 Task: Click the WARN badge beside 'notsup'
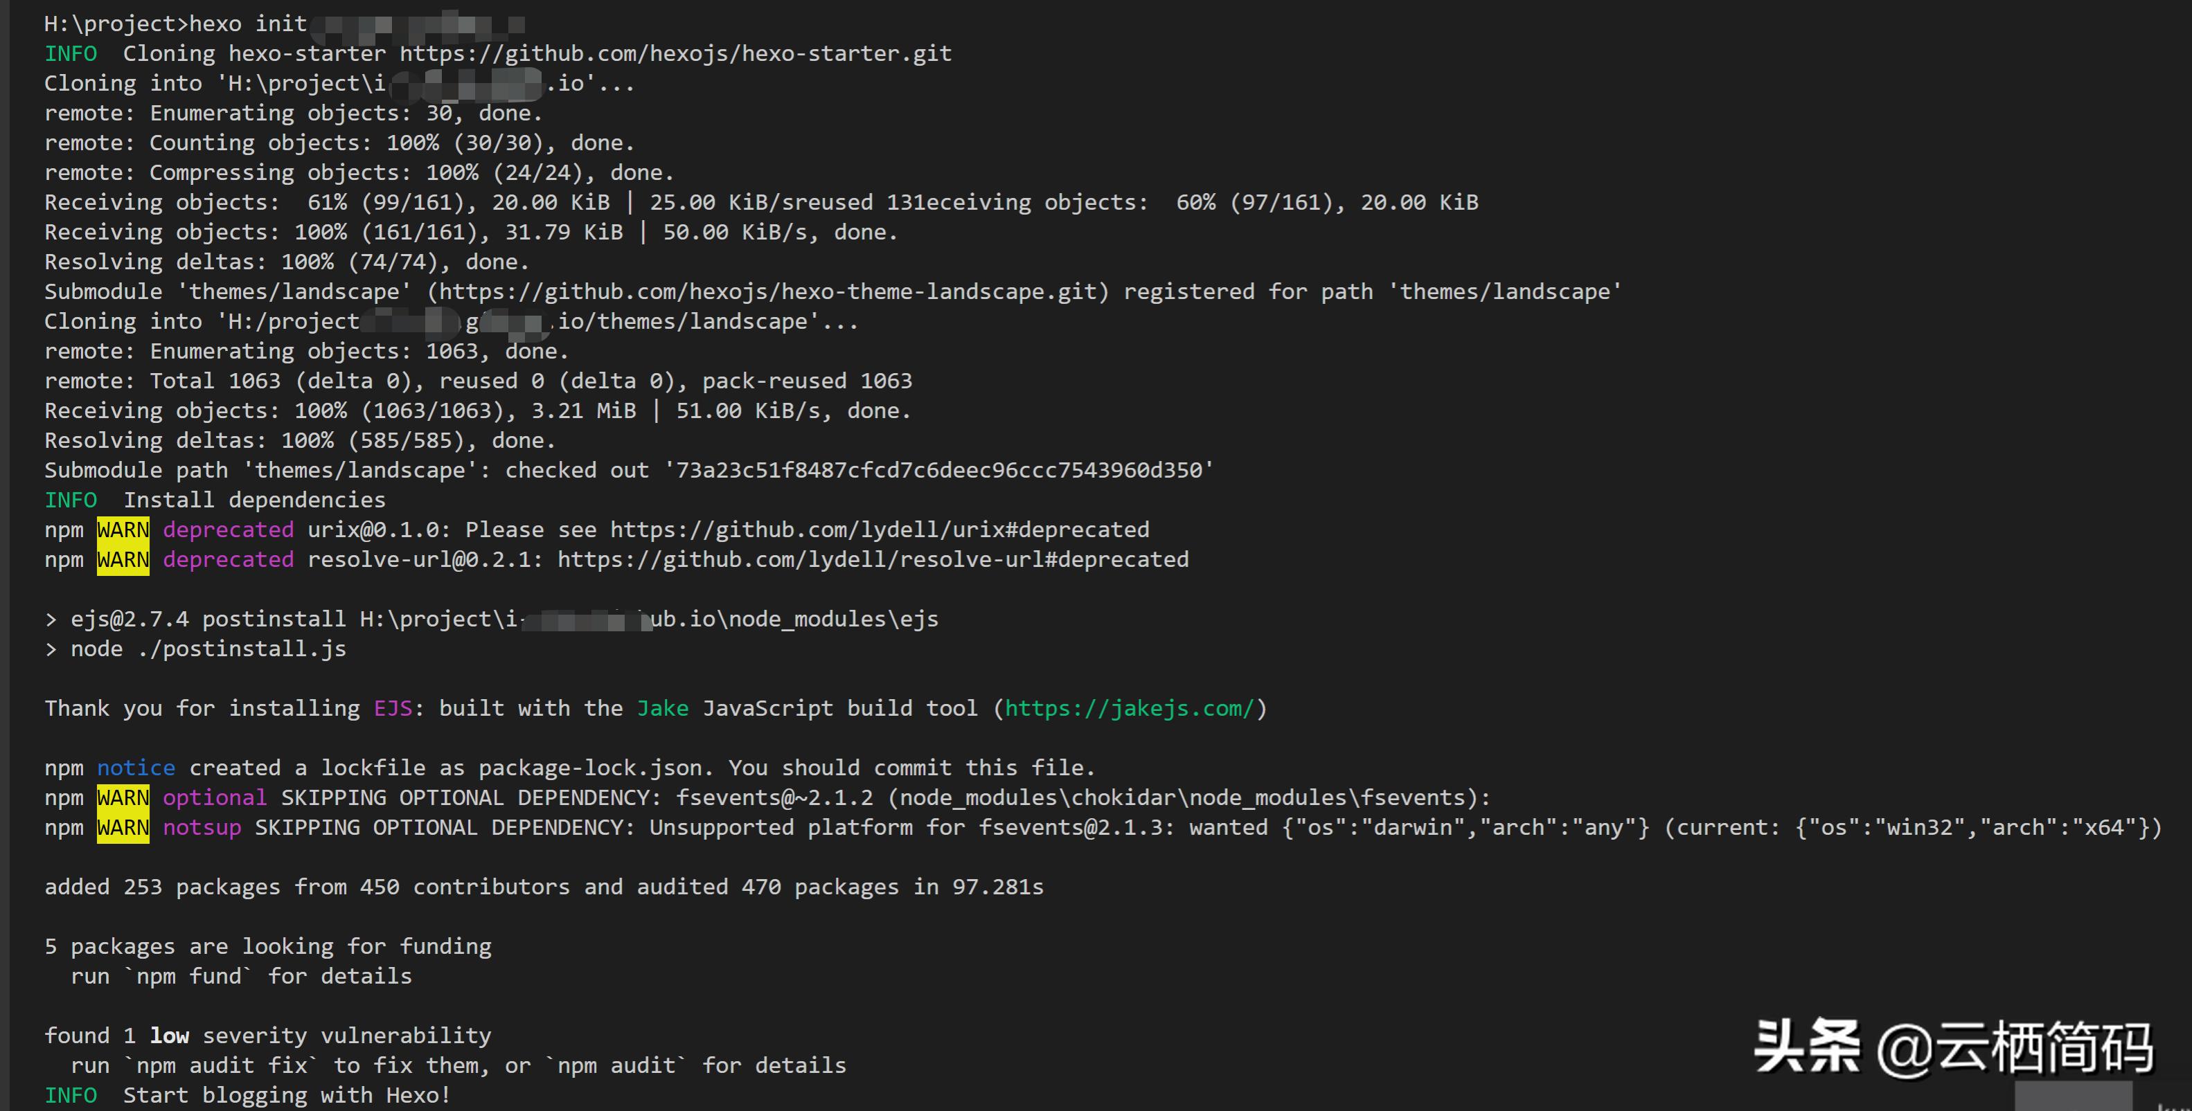point(123,828)
